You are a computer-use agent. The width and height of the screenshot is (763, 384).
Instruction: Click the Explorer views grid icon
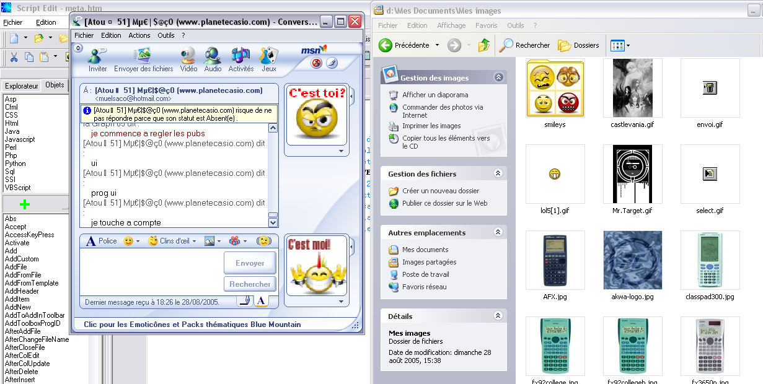[617, 45]
